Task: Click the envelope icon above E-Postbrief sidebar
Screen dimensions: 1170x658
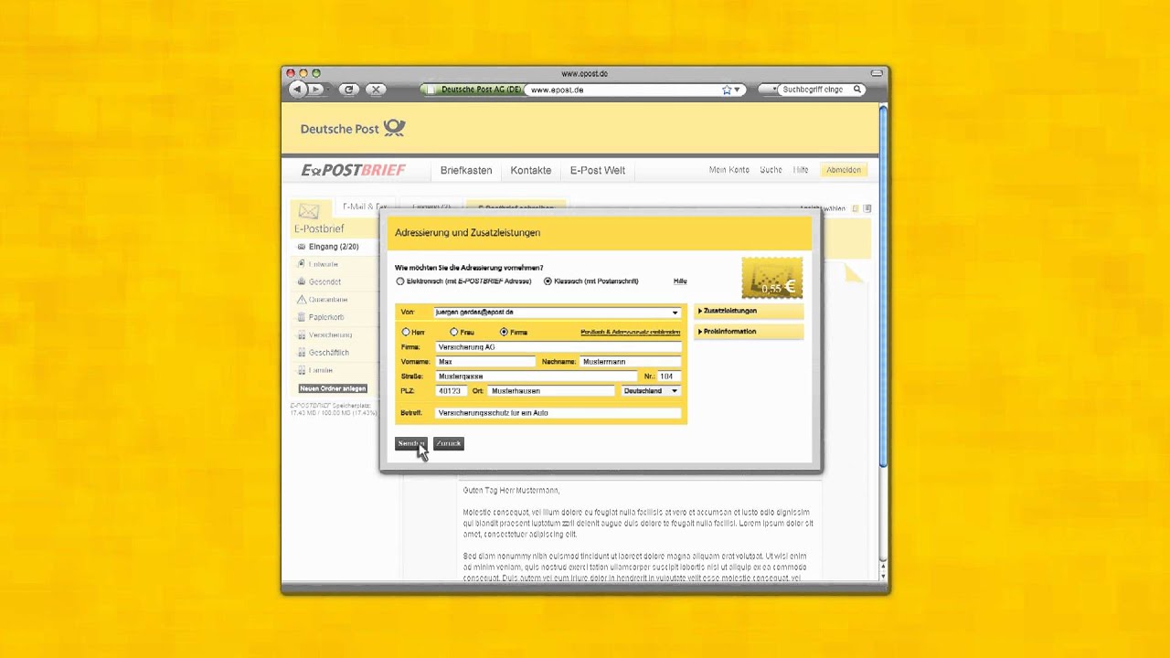Action: point(309,212)
